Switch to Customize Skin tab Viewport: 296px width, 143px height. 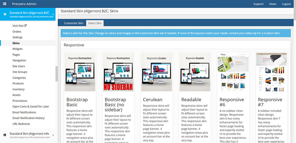74,23
